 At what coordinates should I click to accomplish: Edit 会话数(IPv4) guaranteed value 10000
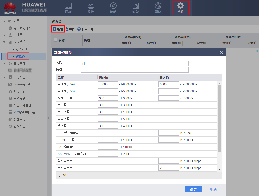coord(108,84)
